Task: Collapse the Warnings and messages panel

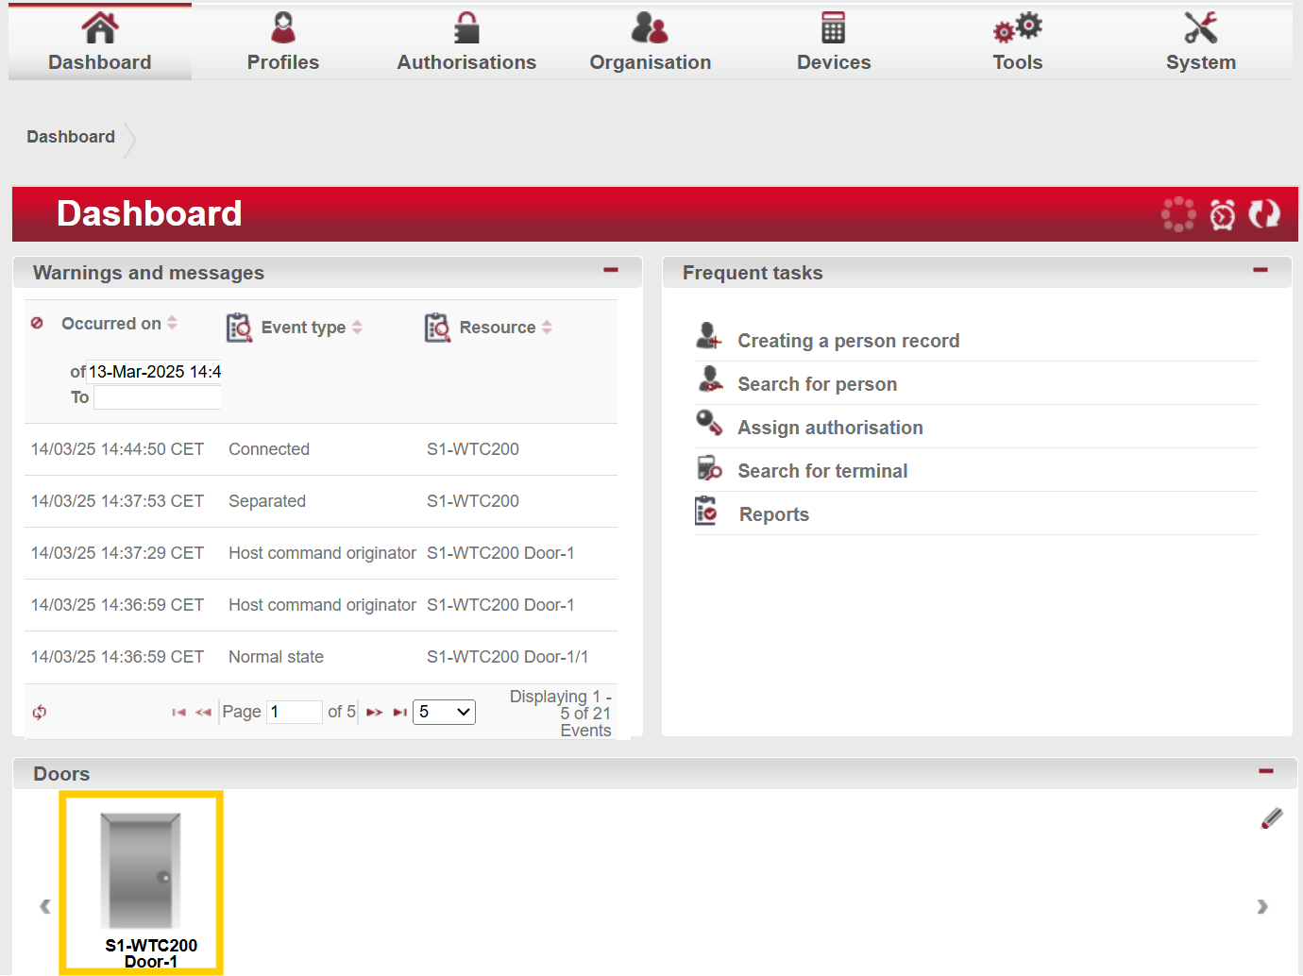Action: (611, 271)
